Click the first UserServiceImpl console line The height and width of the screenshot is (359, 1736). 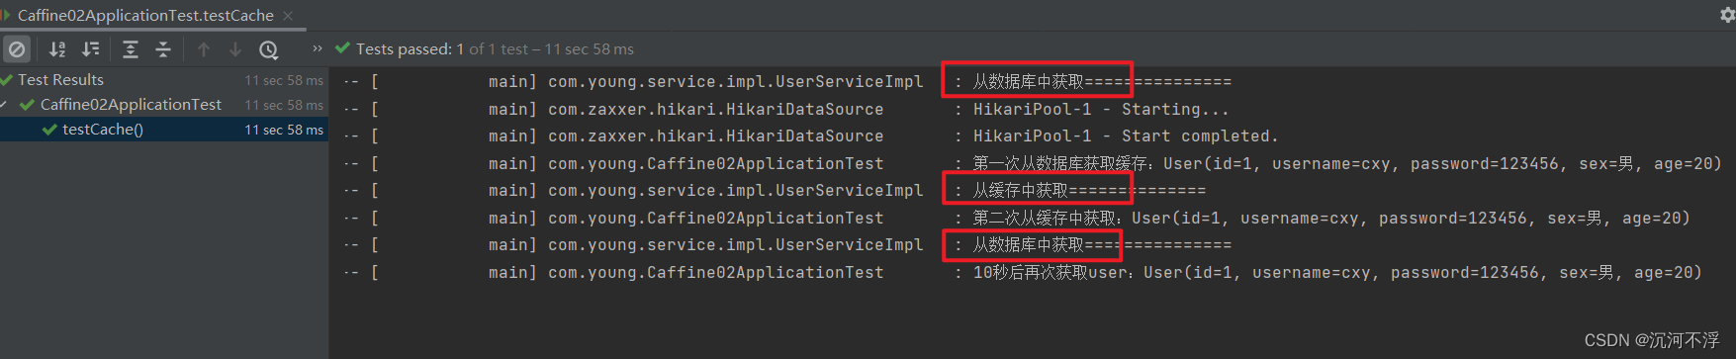coord(787,81)
